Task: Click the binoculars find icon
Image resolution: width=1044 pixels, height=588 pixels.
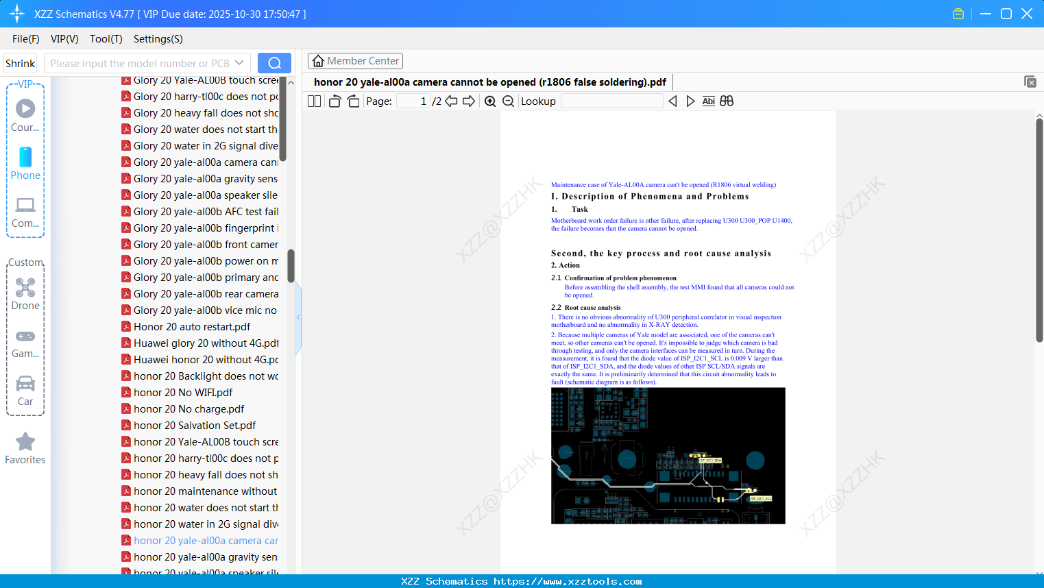Action: (727, 101)
